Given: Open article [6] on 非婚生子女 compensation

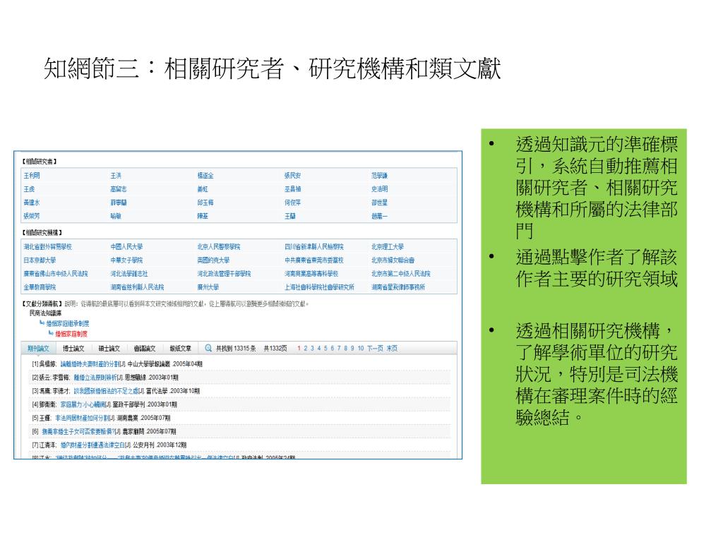Looking at the screenshot, I should tap(78, 431).
